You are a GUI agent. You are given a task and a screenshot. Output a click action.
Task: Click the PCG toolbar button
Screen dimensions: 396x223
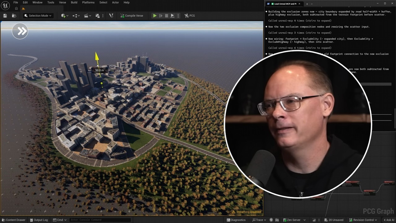[190, 15]
